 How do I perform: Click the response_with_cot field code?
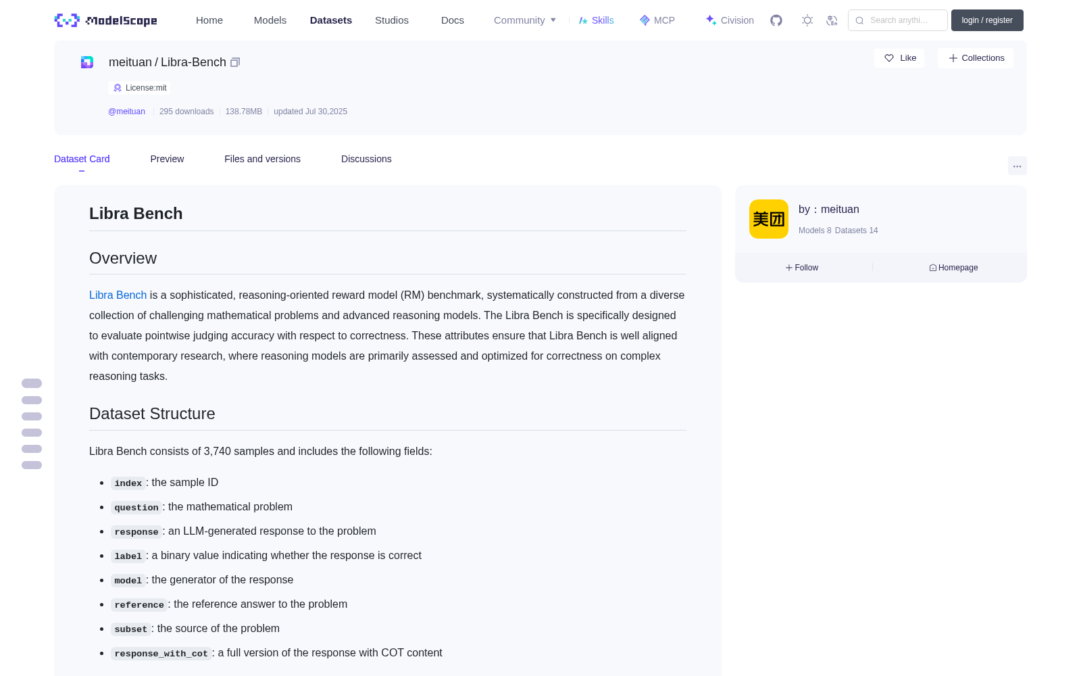[x=161, y=654]
